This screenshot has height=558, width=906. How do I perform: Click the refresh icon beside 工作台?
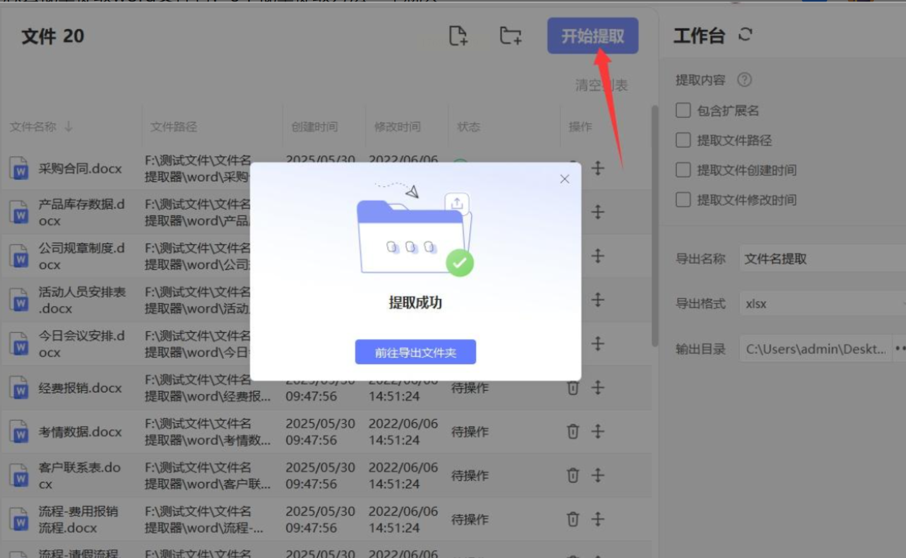click(745, 35)
